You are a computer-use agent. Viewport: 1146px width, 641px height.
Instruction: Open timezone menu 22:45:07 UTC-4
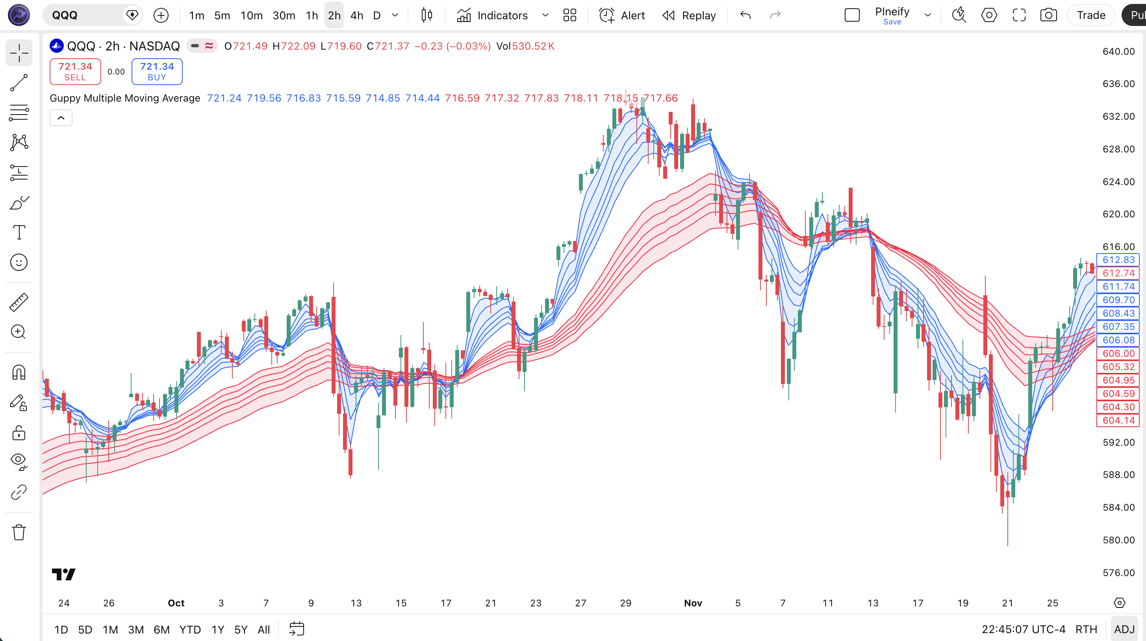1023,630
